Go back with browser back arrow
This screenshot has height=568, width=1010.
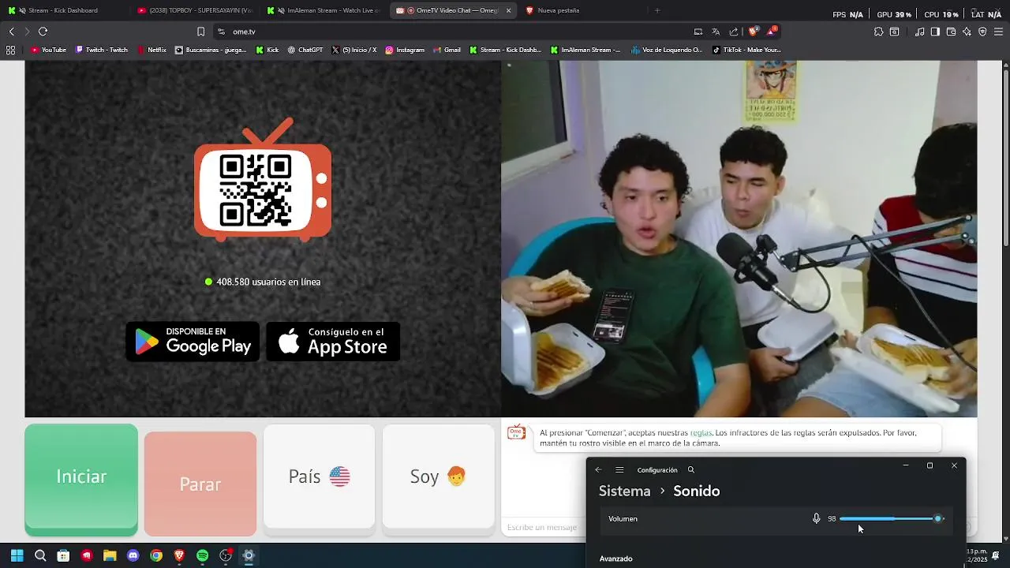(11, 32)
